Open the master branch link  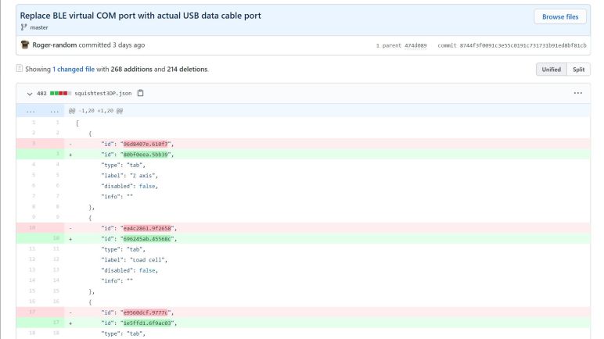pos(39,27)
